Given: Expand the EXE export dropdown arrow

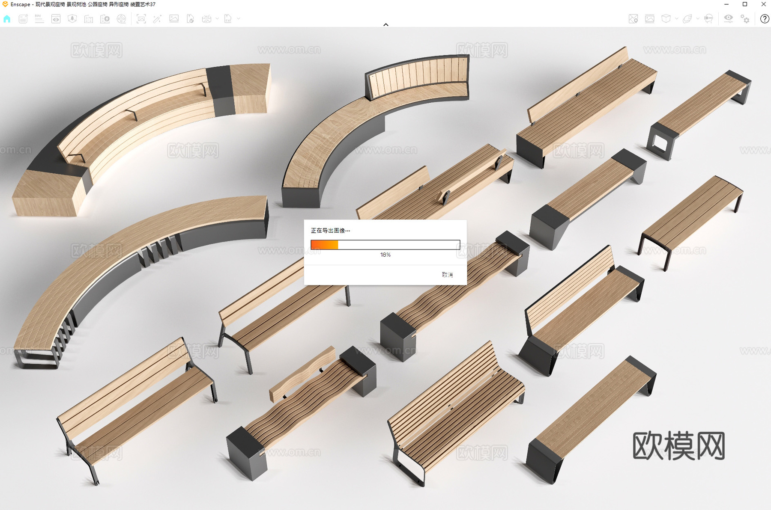Looking at the screenshot, I should coord(239,19).
